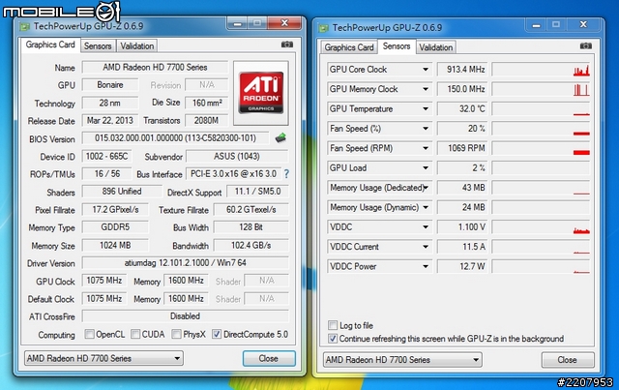619x390 pixels.
Task: Click the Fan Speed (RPM) history graph
Action: [541, 148]
